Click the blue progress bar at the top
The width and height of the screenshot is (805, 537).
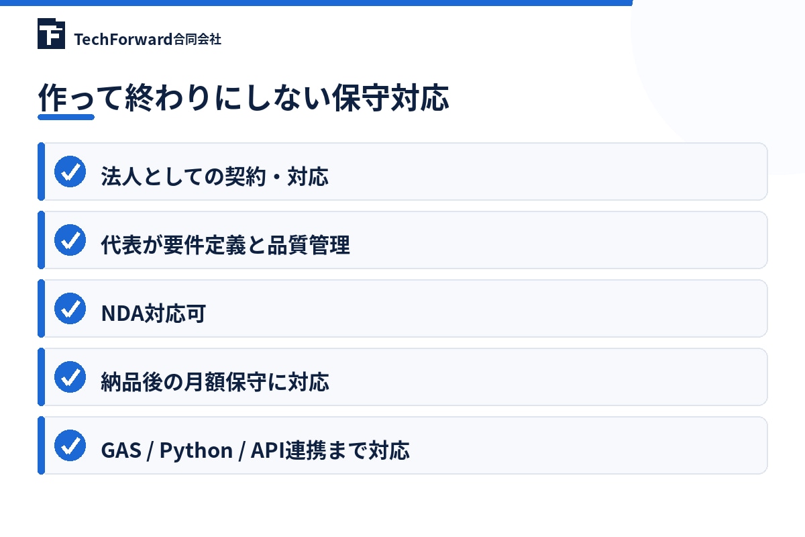316,3
